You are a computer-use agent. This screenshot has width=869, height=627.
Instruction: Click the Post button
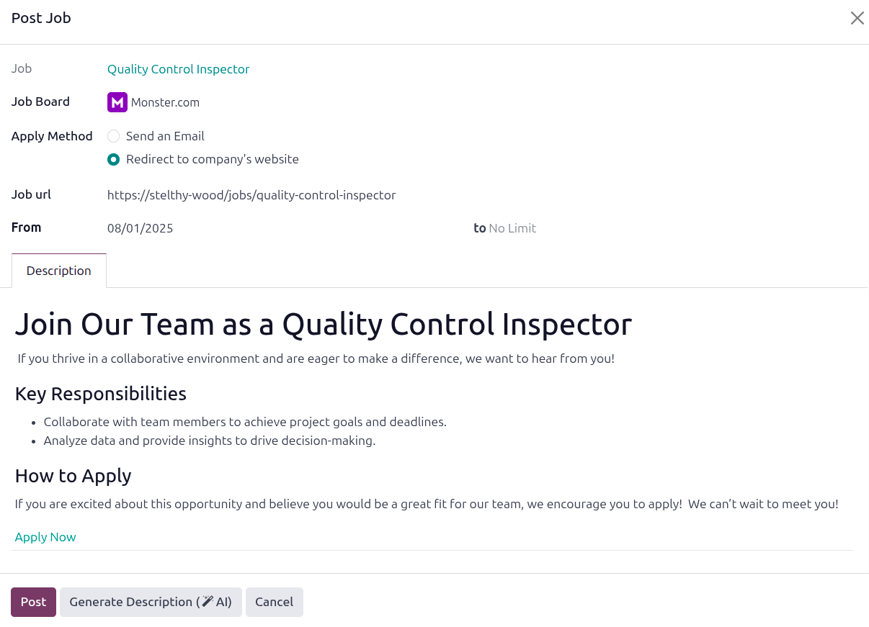point(33,602)
